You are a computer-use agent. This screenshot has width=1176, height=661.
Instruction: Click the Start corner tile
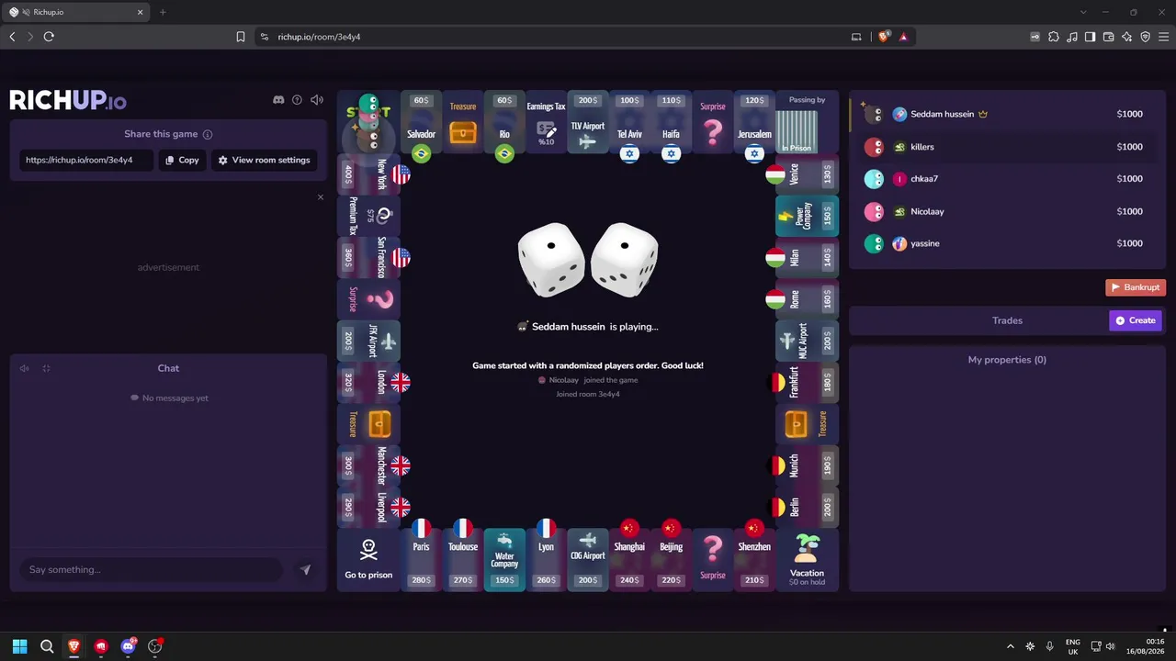pyautogui.click(x=368, y=123)
